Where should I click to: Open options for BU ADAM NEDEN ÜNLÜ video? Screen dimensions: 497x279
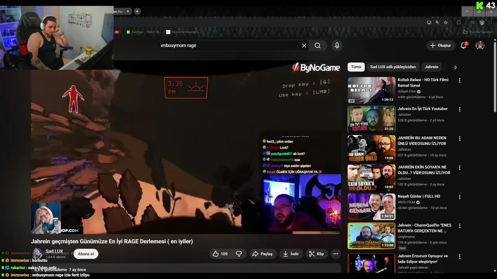tap(460, 138)
